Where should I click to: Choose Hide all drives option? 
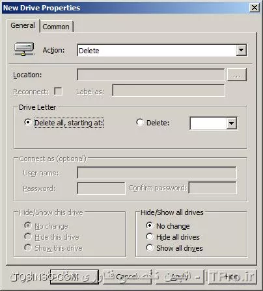150,236
